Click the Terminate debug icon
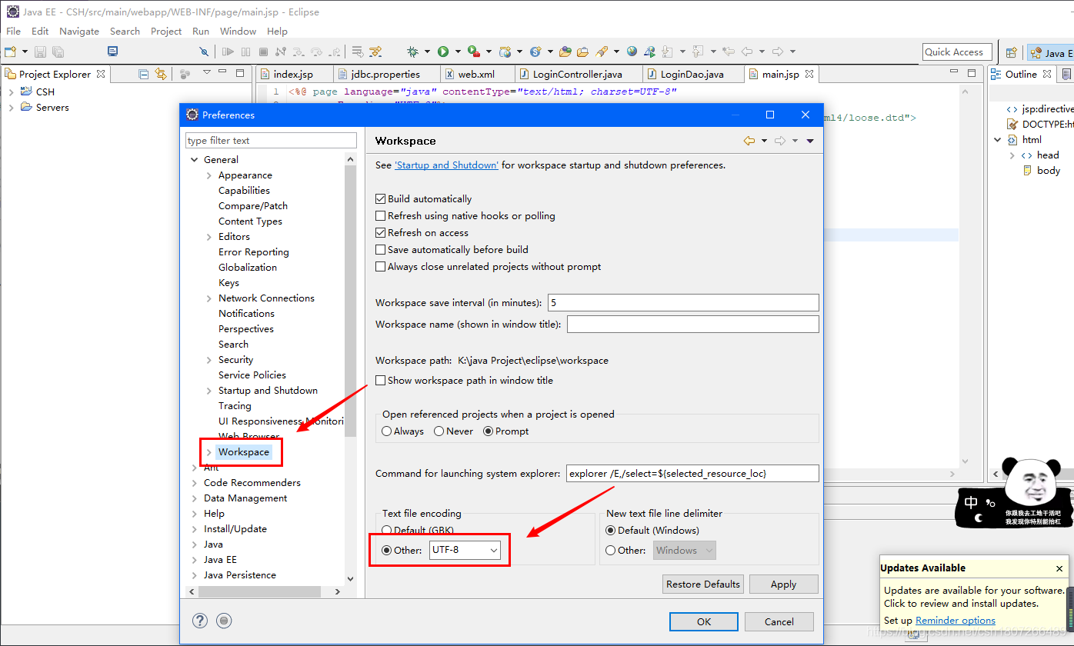 tap(263, 52)
